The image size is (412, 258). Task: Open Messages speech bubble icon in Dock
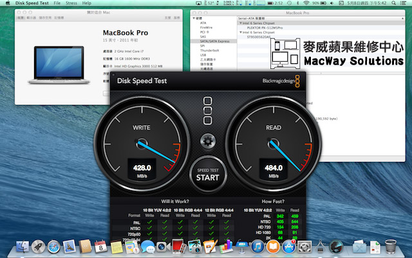(x=147, y=247)
